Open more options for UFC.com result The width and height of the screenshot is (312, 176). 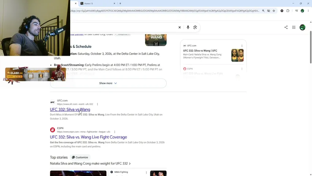point(97,104)
